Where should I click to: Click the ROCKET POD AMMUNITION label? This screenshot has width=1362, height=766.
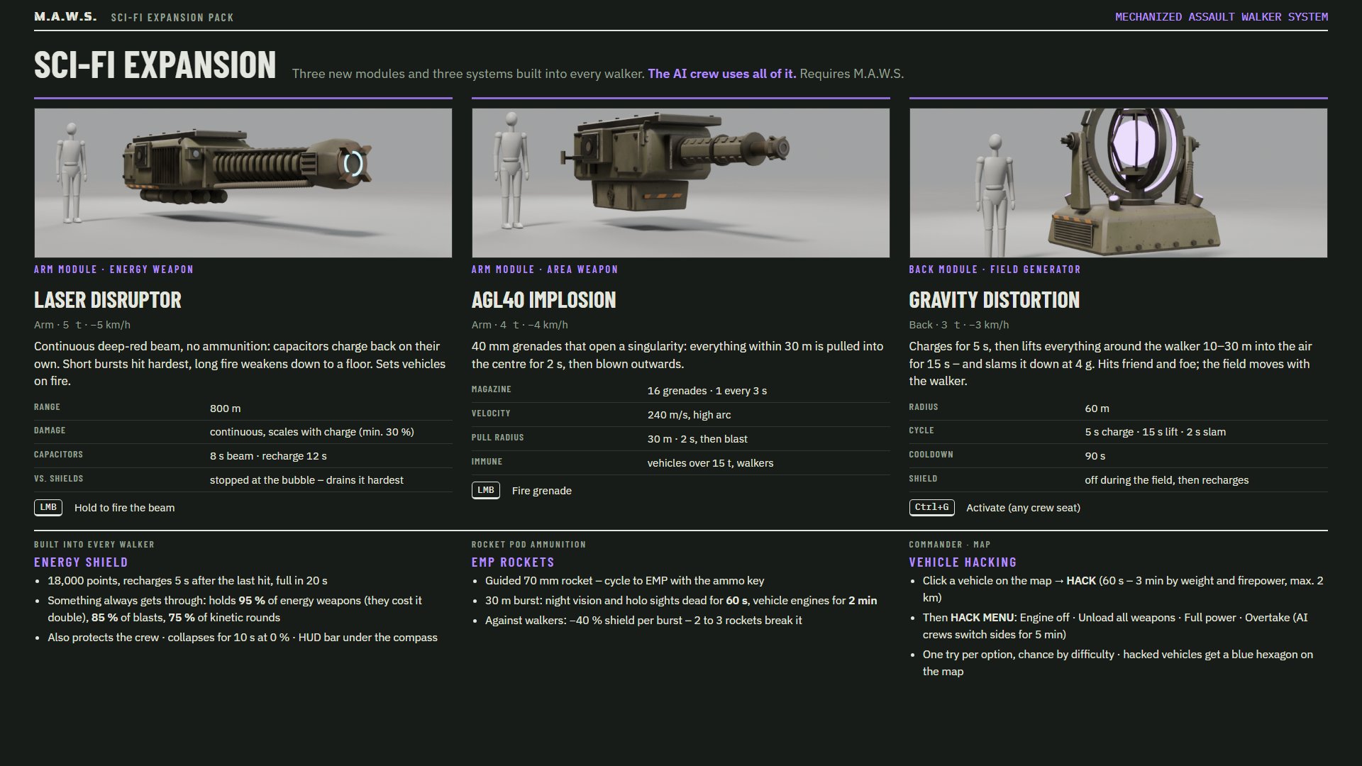tap(528, 545)
